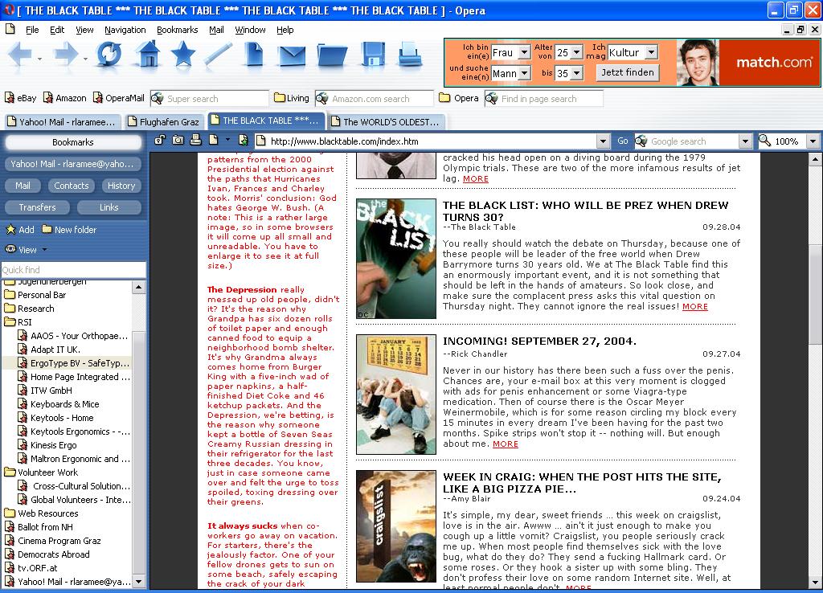Click small printer icon near address bar

(x=196, y=140)
